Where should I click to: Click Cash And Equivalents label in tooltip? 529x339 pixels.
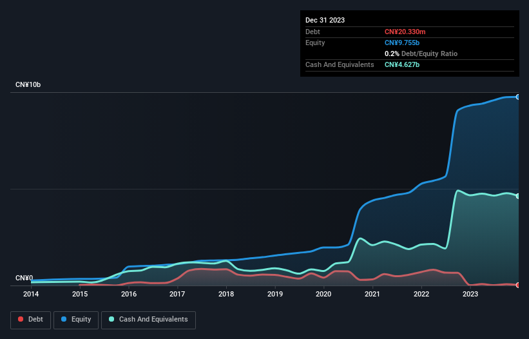[x=340, y=64]
